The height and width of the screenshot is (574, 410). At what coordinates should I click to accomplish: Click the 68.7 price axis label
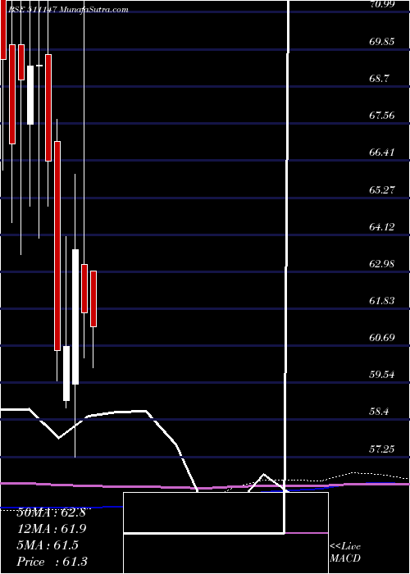point(380,79)
